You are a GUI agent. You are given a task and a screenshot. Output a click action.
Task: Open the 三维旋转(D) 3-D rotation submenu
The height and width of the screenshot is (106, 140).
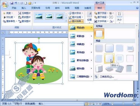pos(81,77)
